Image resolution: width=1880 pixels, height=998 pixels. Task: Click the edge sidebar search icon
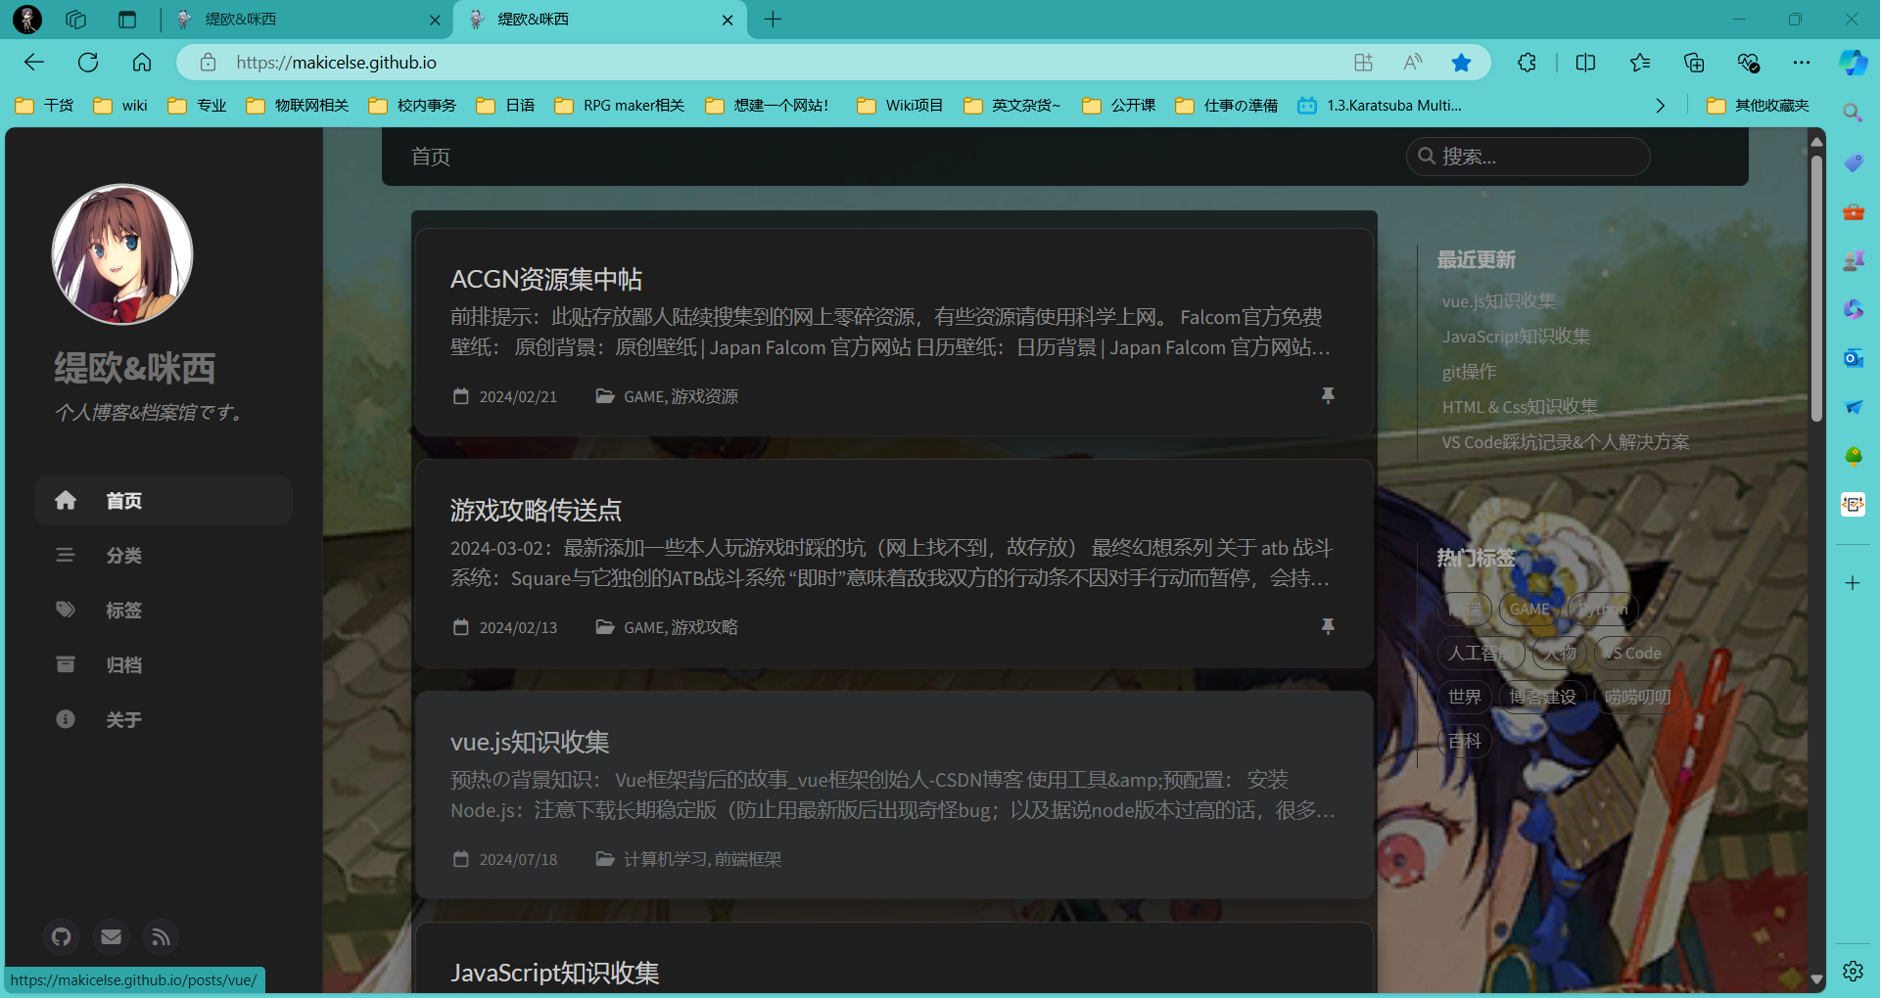pyautogui.click(x=1853, y=113)
